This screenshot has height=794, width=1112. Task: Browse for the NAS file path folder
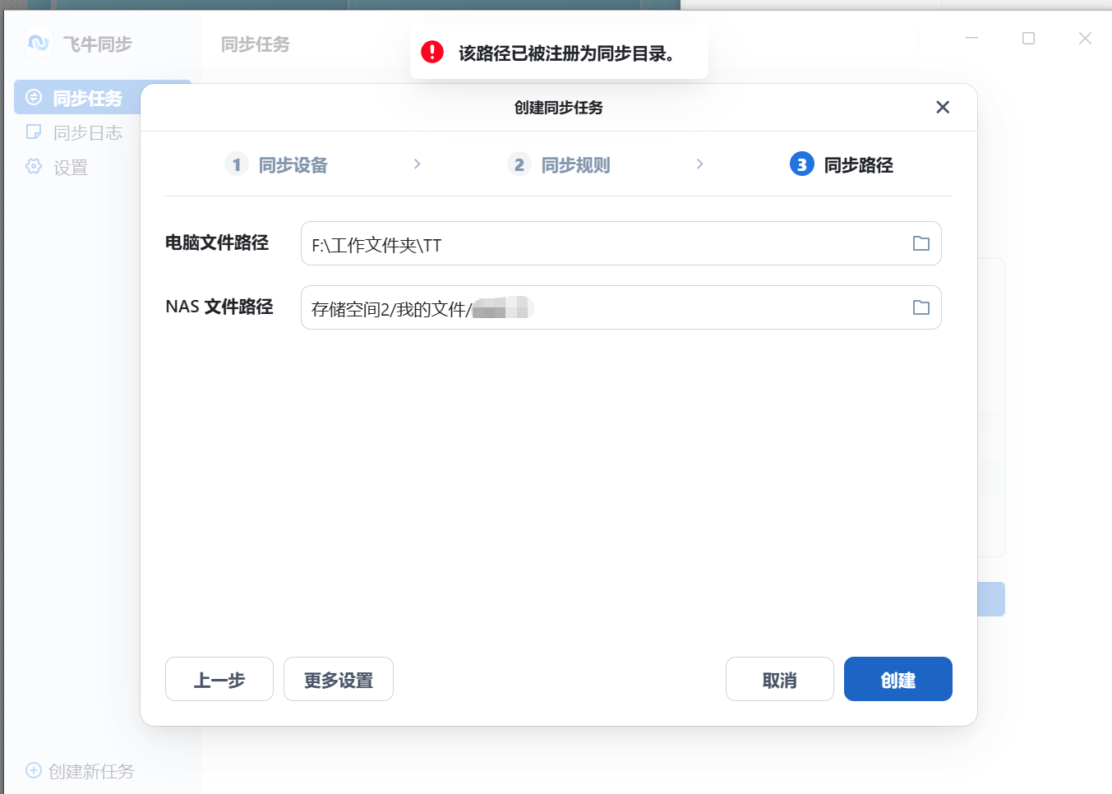(921, 307)
